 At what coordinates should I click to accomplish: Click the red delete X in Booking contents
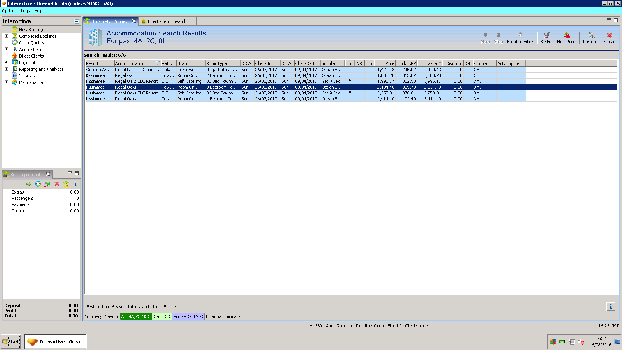(57, 184)
